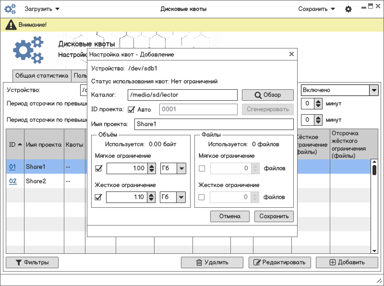Click the warning triangle icon in yellow banner
This screenshot has height=286, width=384.
pos(11,25)
